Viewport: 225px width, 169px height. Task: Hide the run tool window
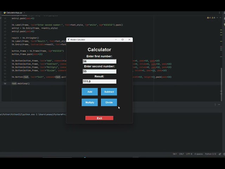[x=219, y=105]
